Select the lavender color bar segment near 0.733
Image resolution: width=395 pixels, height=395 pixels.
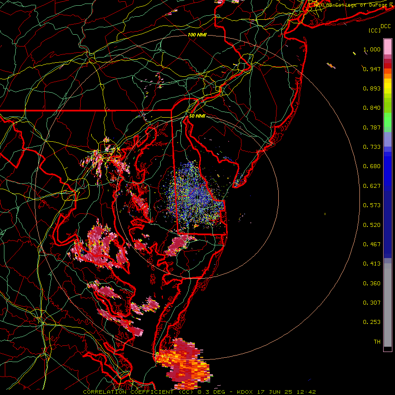(x=388, y=140)
